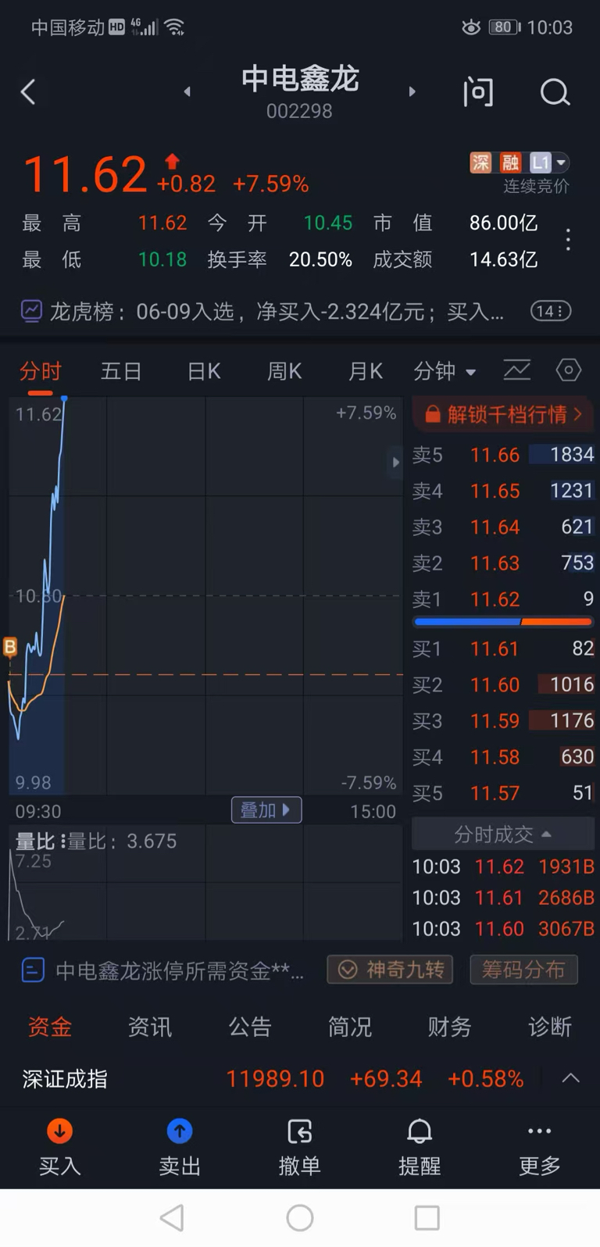Switch to the 日K chart tab
Image resolution: width=600 pixels, height=1247 pixels.
coord(204,371)
